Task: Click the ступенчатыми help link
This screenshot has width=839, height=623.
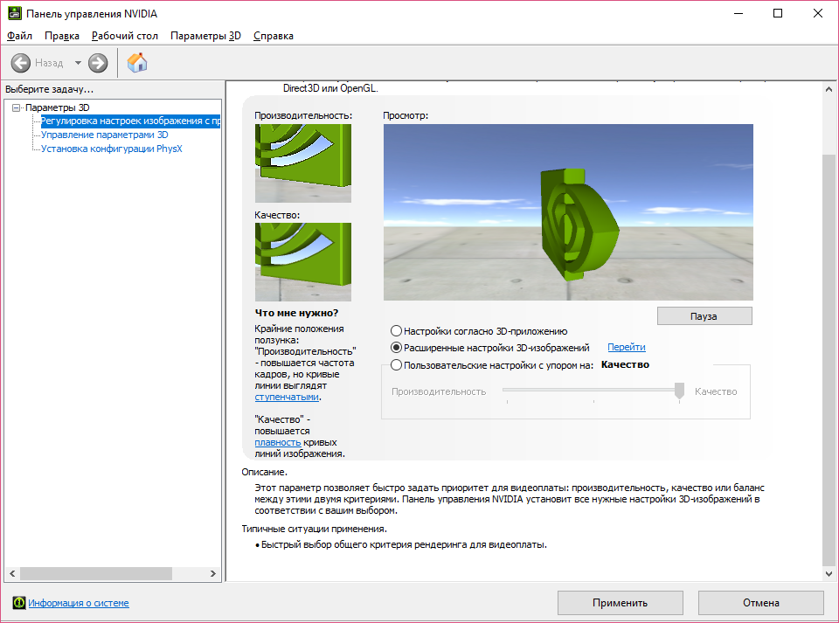Action: coord(287,397)
